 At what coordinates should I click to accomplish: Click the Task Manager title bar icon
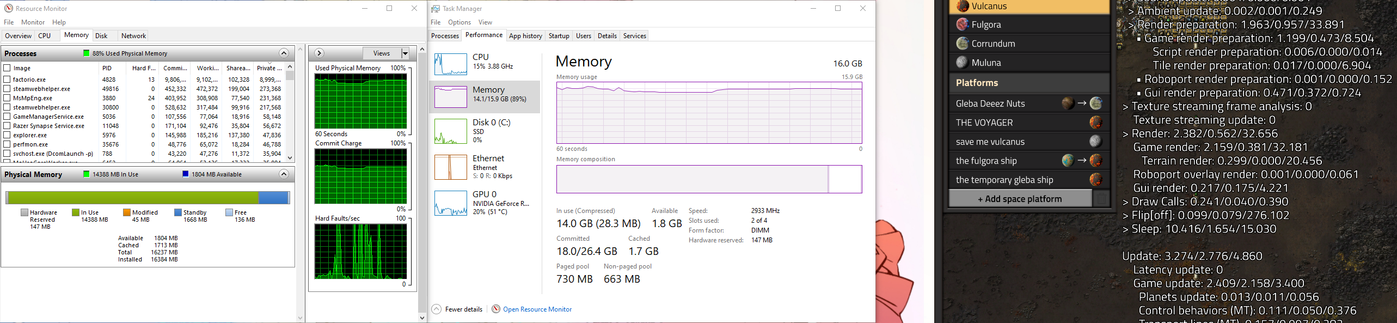(436, 8)
